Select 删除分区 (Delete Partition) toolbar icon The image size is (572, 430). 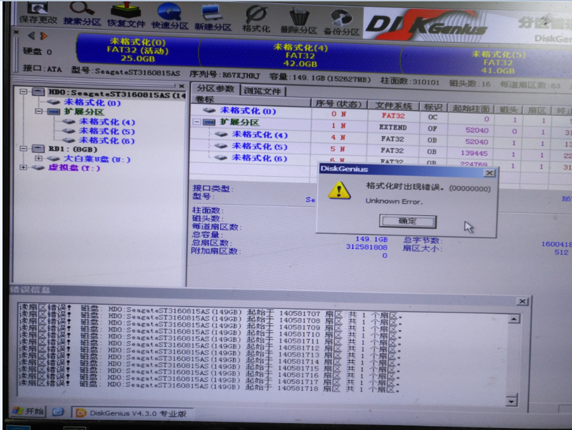click(299, 20)
